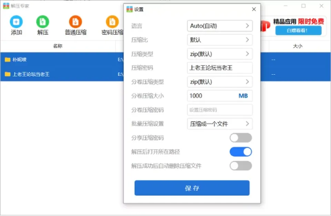Image resolution: width=331 pixels, height=216 pixels.
Task: Close the 设置 settings dialog
Action: coord(254,9)
